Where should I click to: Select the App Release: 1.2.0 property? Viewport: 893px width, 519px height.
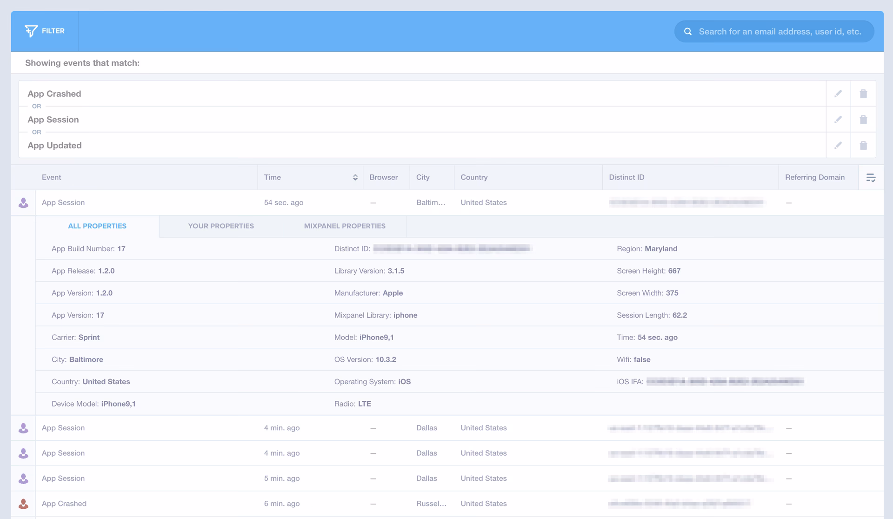point(83,271)
